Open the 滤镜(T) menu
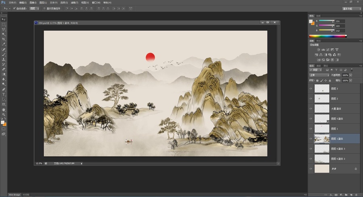Viewport: 363px width, 197px height. click(x=75, y=2)
